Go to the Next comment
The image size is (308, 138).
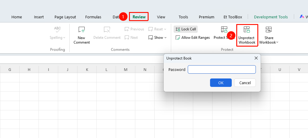(131, 38)
